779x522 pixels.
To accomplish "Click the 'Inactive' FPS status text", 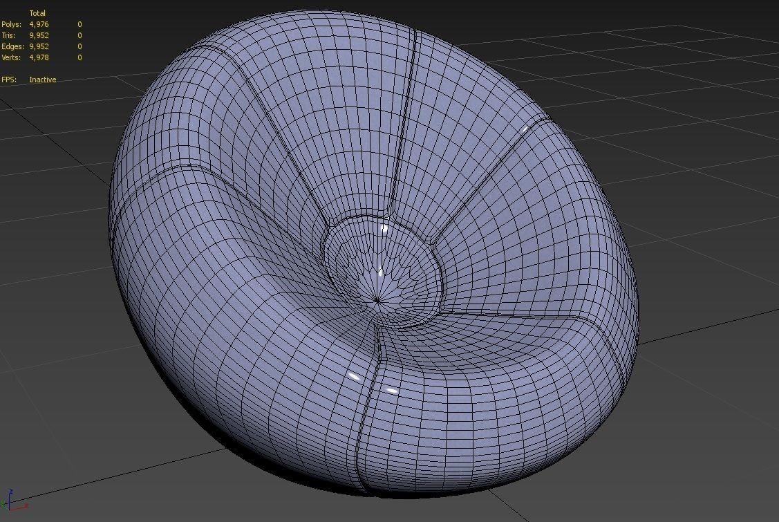I will 43,80.
